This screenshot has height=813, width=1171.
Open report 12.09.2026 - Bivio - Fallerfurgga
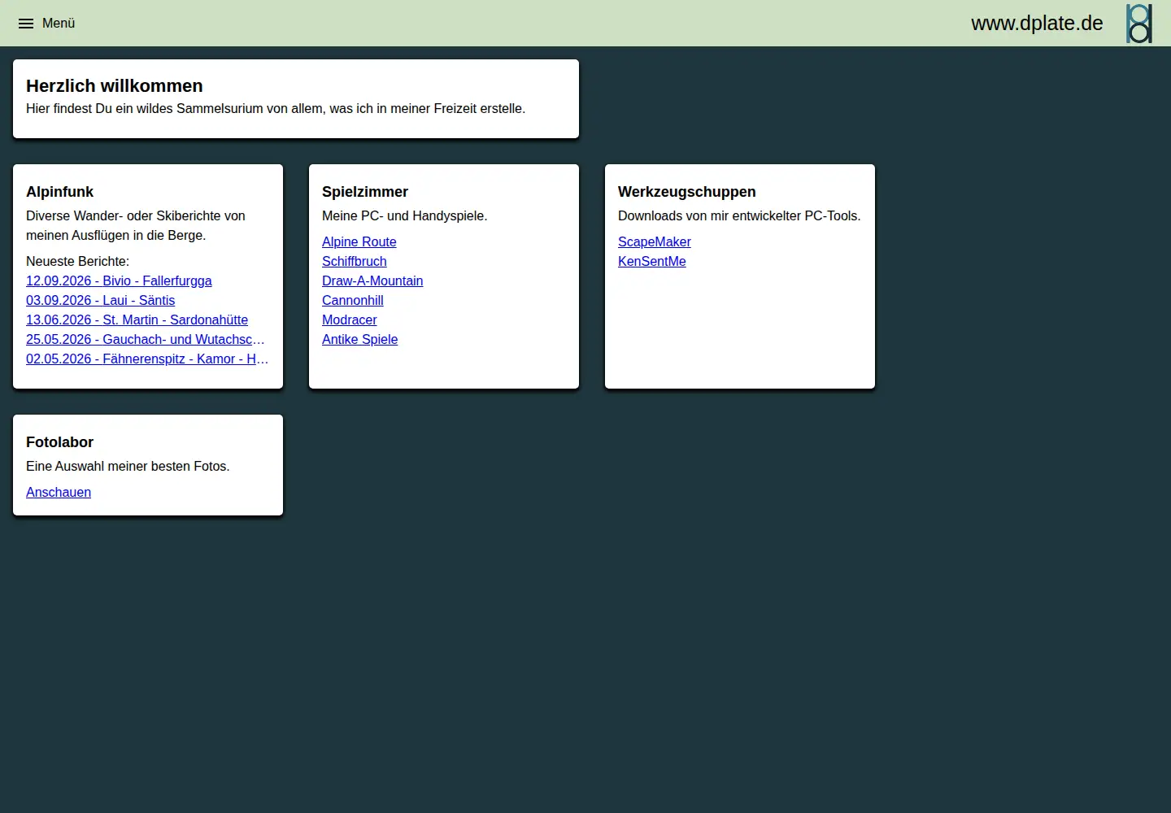119,280
